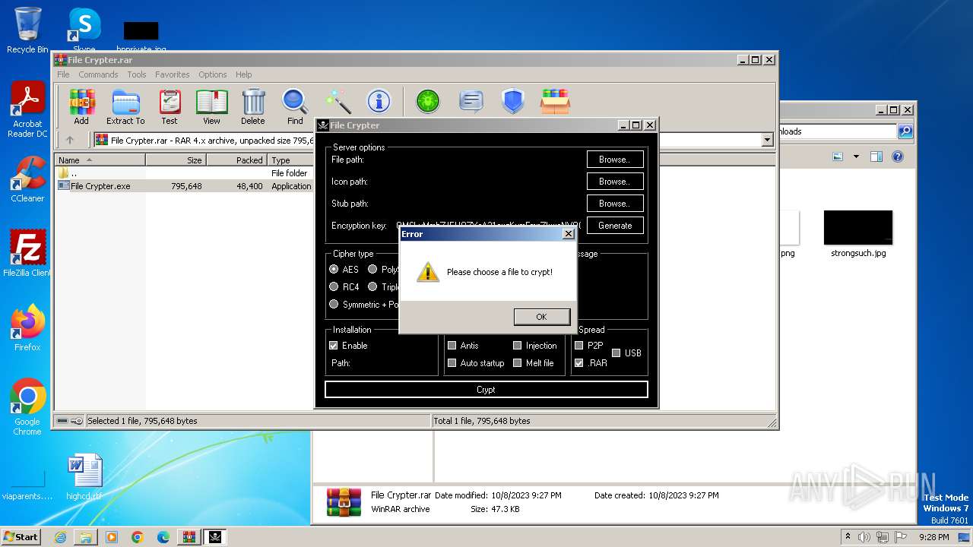Browse for File path
Viewport: 973px width, 547px height.
(615, 160)
